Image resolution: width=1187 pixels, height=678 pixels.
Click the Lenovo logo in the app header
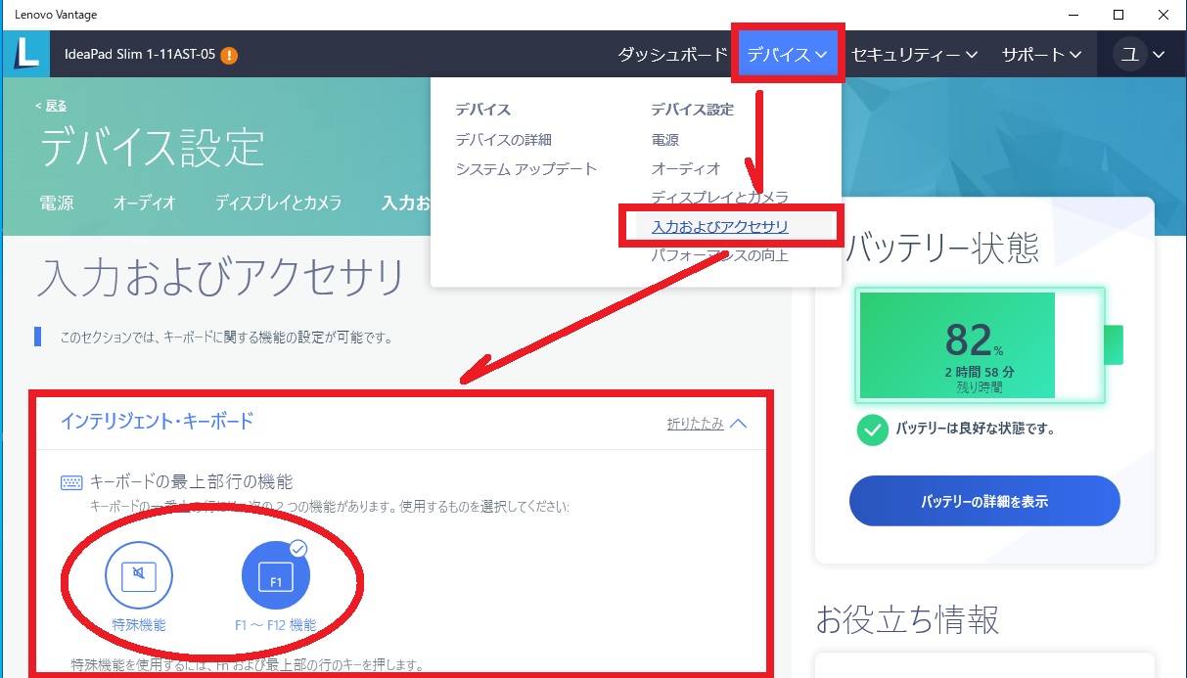[25, 54]
